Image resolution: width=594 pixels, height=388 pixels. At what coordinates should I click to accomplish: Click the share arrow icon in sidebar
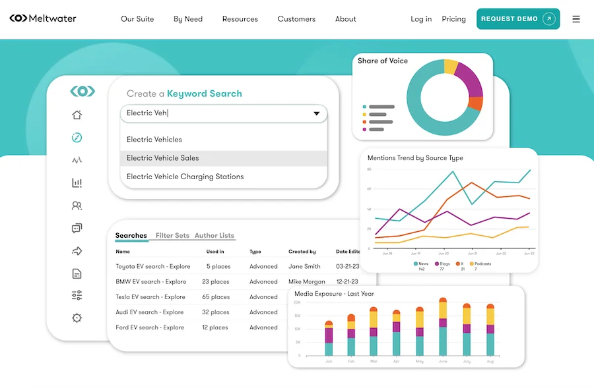click(77, 251)
